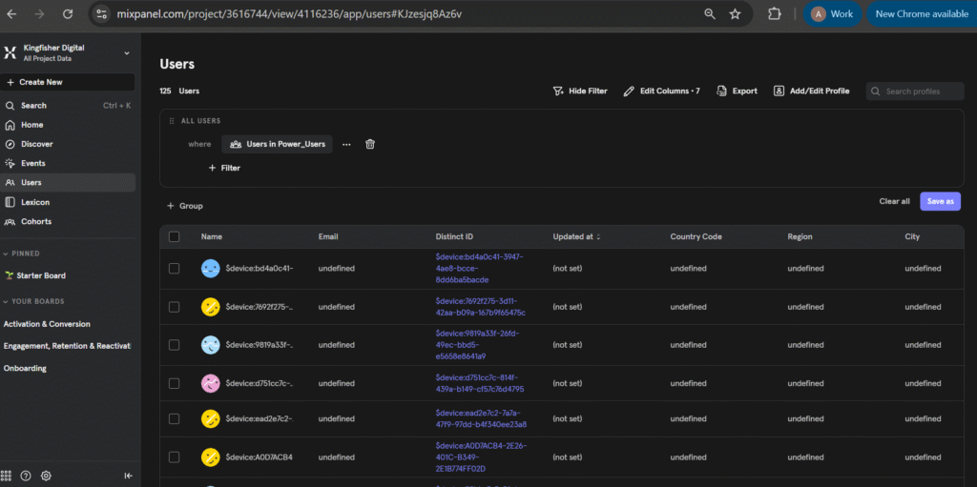The image size is (977, 487).
Task: Select Users in the sidebar
Action: point(68,183)
